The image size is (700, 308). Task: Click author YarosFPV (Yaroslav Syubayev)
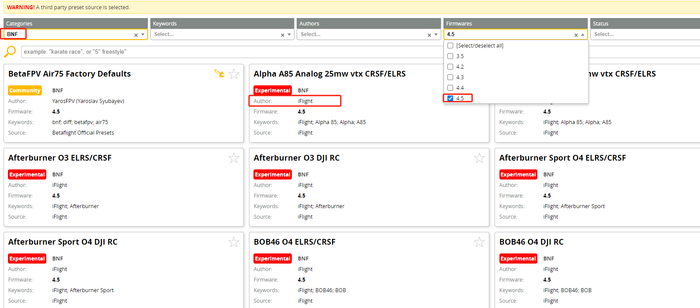tap(88, 101)
